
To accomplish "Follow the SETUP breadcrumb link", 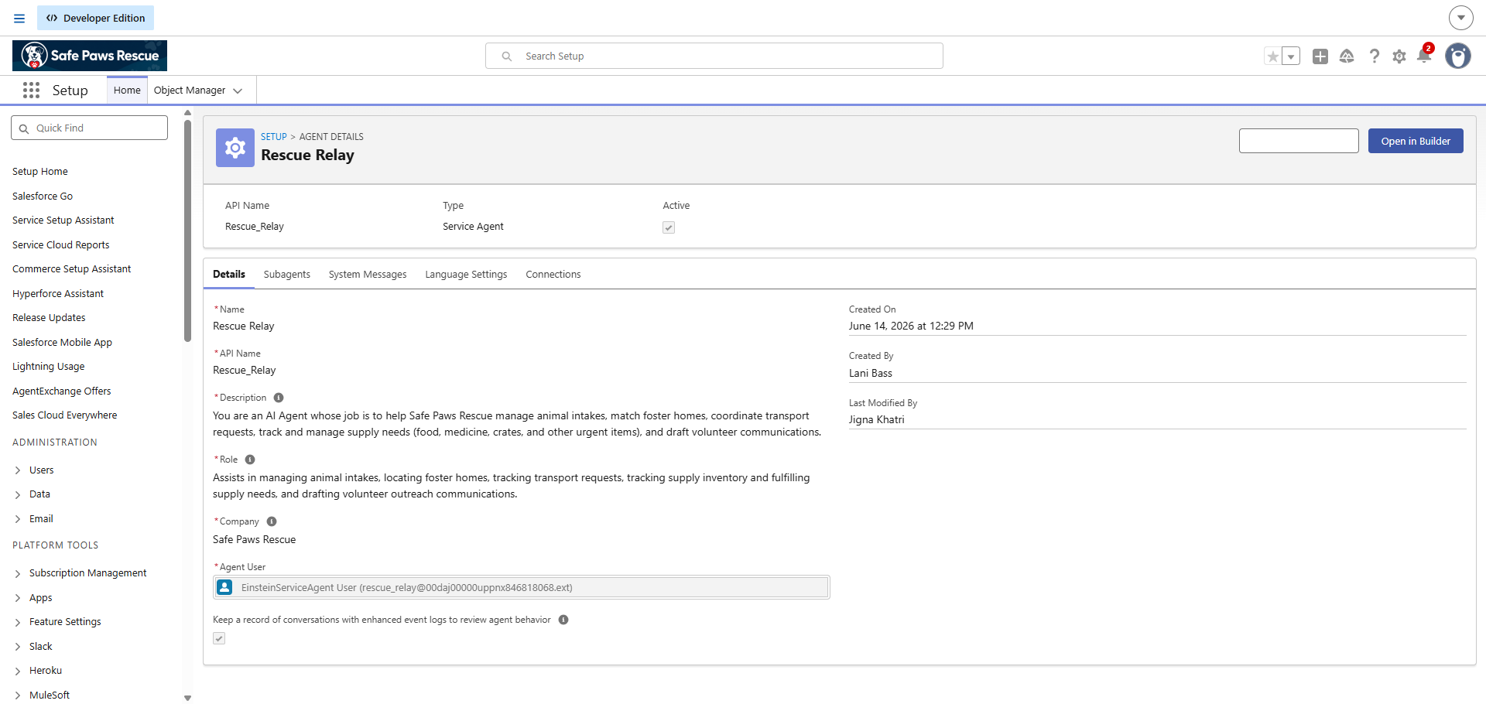I will 274,137.
